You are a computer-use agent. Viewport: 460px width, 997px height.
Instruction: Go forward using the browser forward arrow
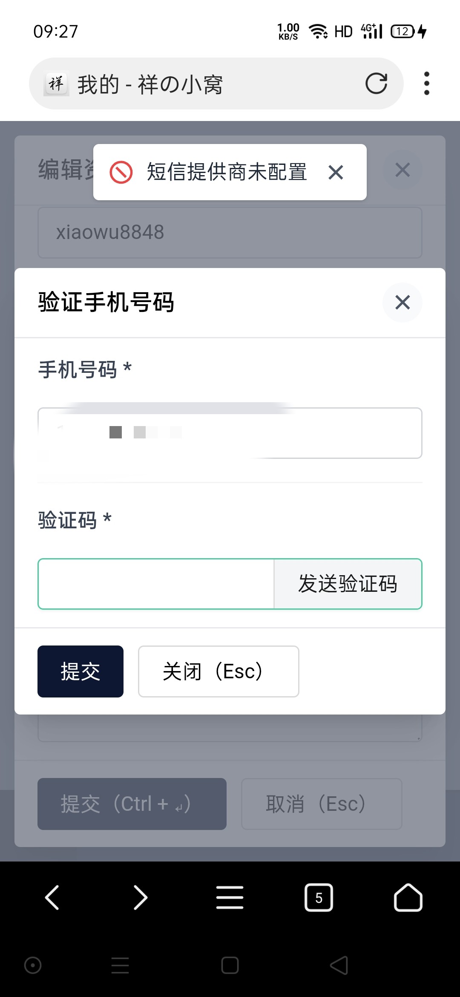[x=141, y=897]
